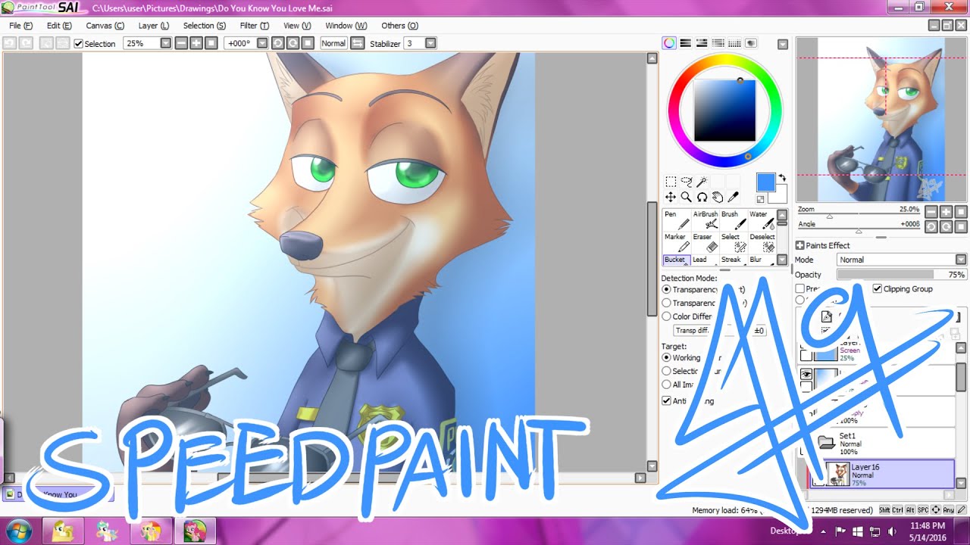Reset zoom in the toolbar
This screenshot has height=545, width=970.
[211, 43]
